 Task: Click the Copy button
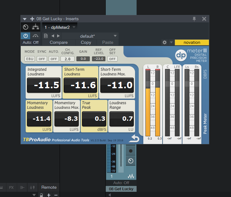pyautogui.click(x=86, y=43)
